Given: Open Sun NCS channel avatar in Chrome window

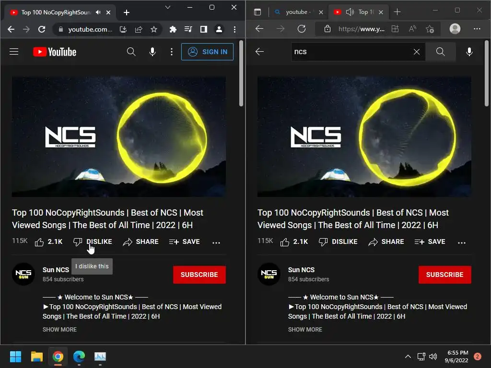Looking at the screenshot, I should (23, 274).
